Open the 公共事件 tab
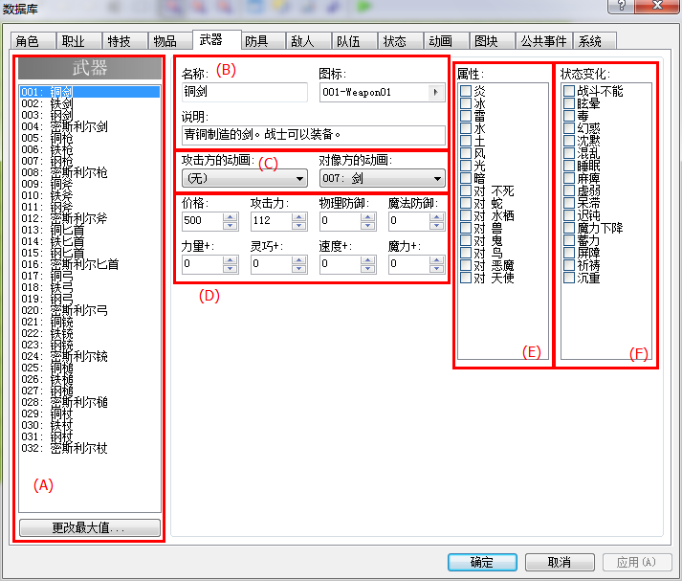Image resolution: width=682 pixels, height=581 pixels. 543,41
